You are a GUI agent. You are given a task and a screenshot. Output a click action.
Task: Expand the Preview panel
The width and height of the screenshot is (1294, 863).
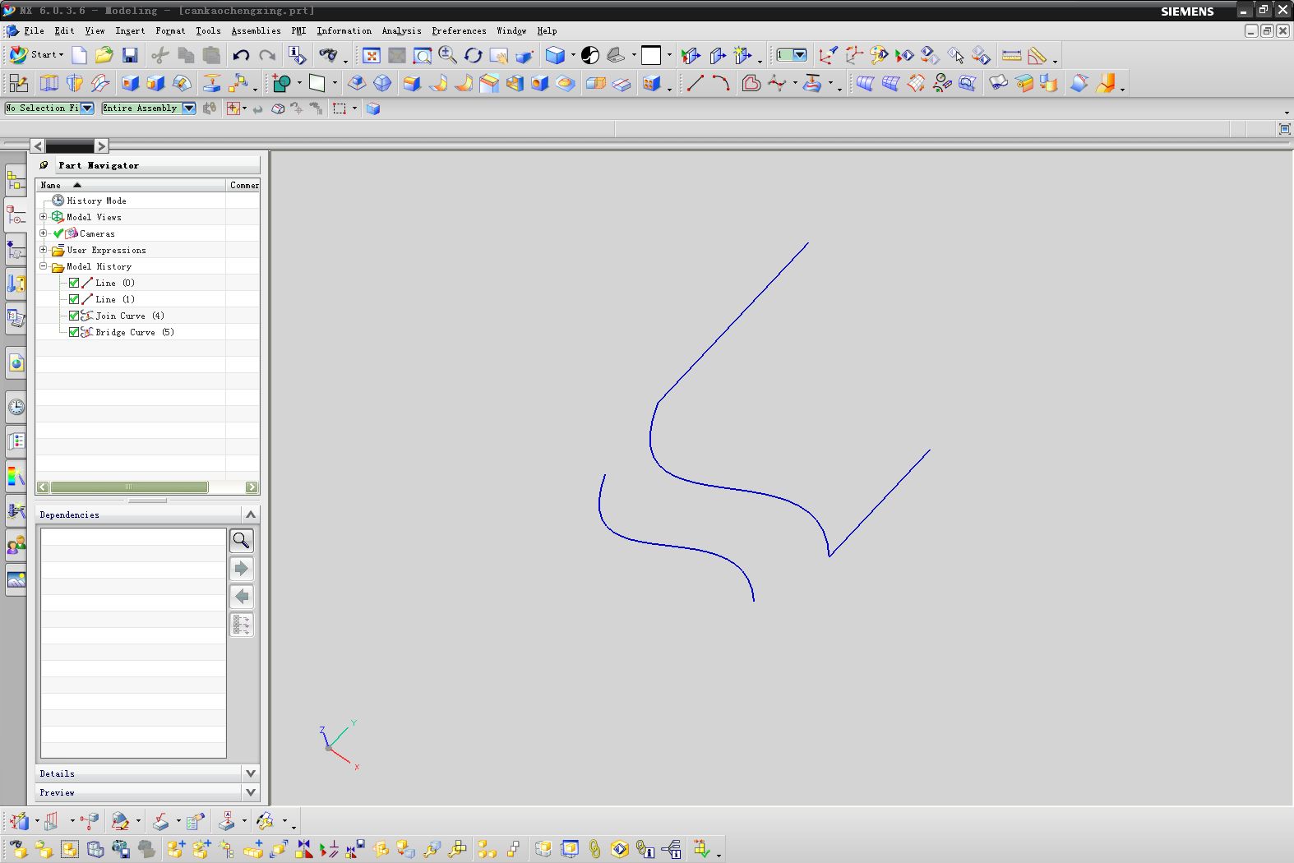251,792
